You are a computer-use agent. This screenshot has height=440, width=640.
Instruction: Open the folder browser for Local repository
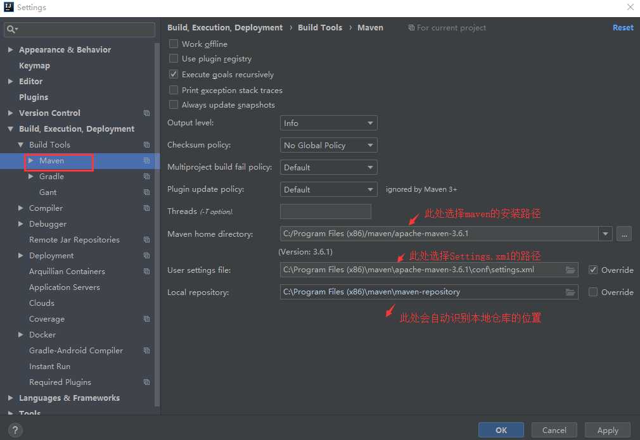pyautogui.click(x=570, y=292)
